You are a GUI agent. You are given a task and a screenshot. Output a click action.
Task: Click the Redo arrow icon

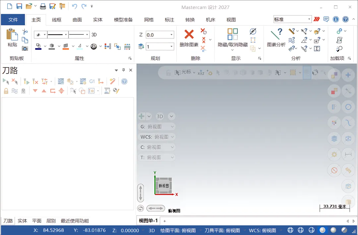coord(84,6)
